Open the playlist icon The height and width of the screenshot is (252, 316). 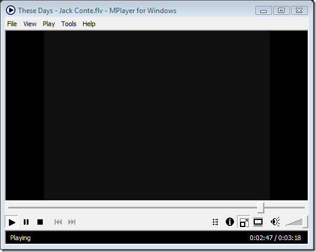[216, 222]
